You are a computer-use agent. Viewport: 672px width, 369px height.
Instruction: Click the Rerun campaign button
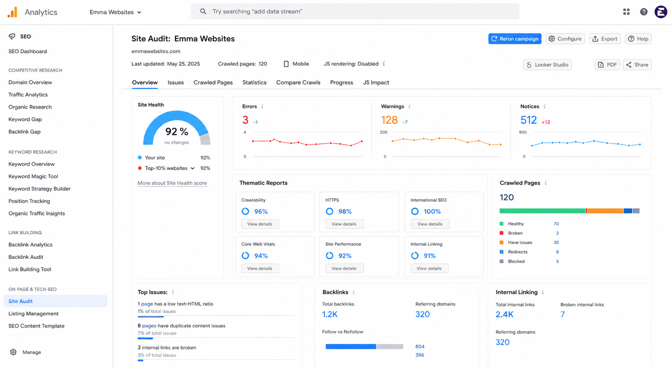click(515, 39)
